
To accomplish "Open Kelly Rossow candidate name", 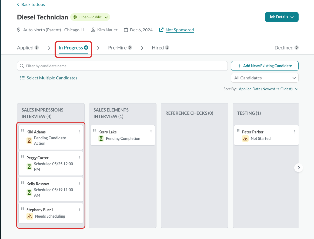I will (38, 184).
